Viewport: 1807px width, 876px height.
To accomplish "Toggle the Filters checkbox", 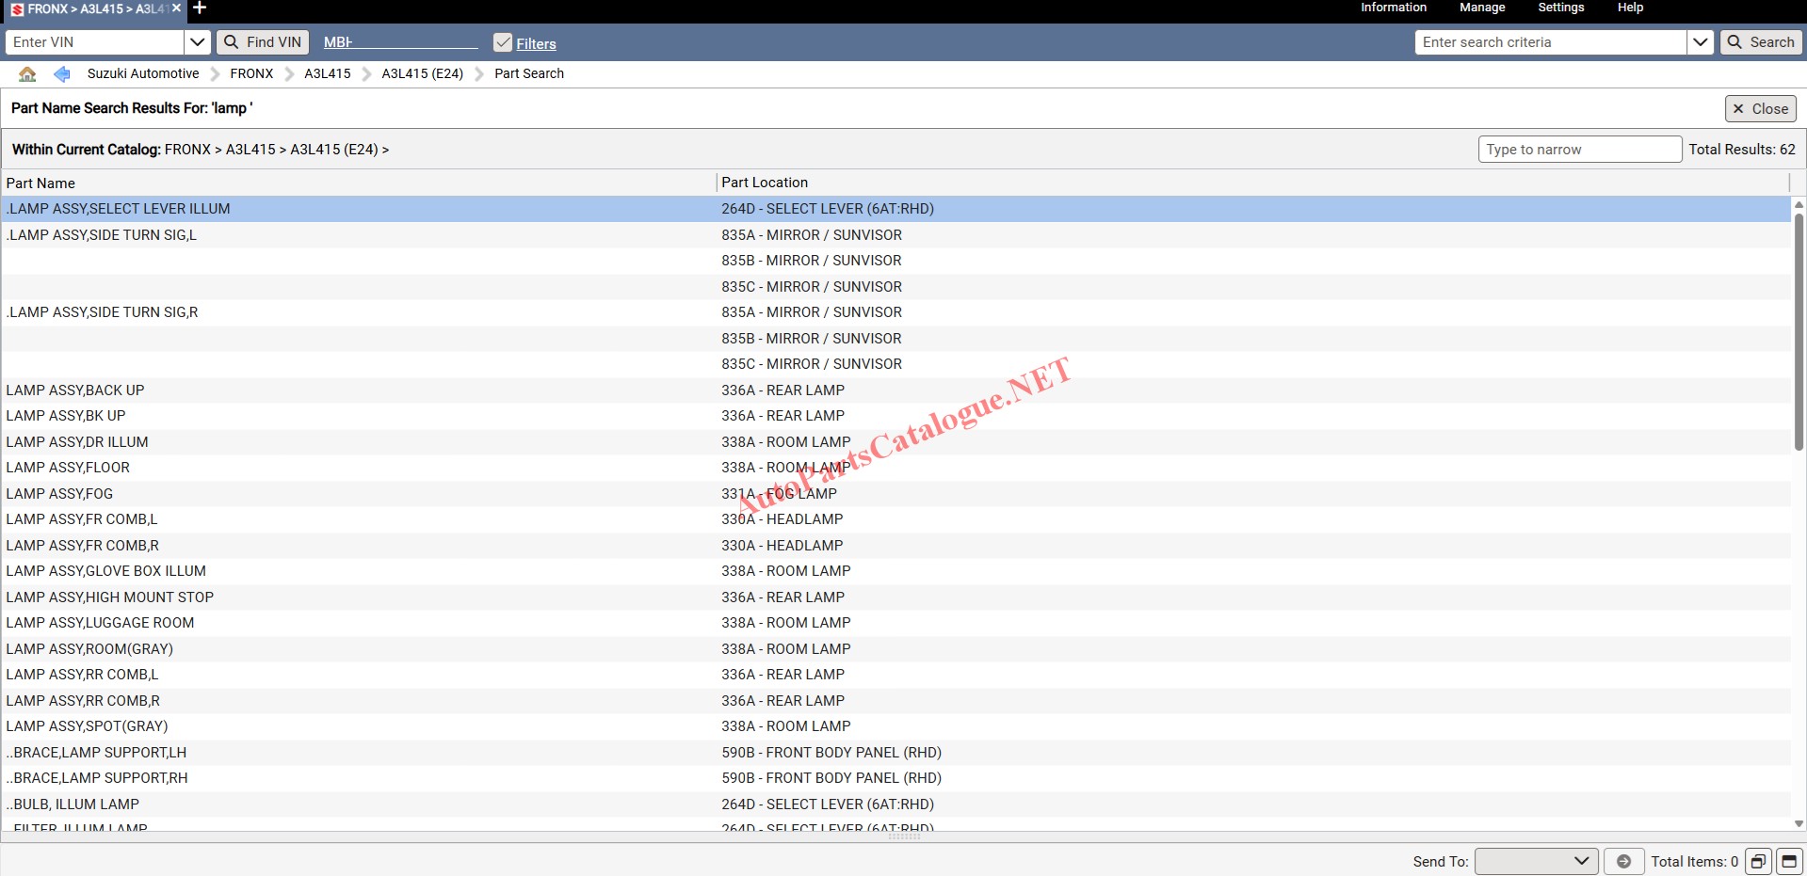I will 503,43.
